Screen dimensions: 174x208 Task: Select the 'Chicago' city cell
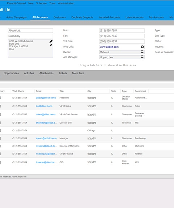[91, 131]
